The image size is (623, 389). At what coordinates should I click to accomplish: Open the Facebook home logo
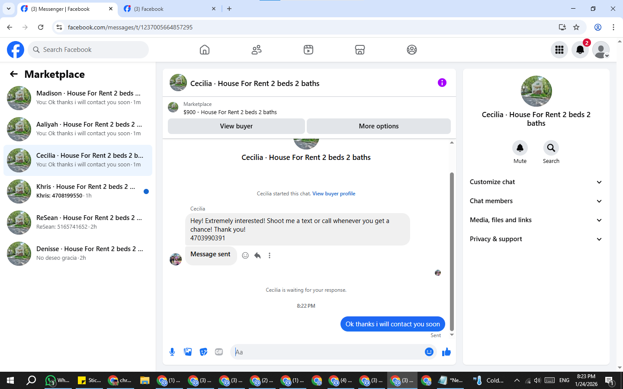(x=16, y=50)
